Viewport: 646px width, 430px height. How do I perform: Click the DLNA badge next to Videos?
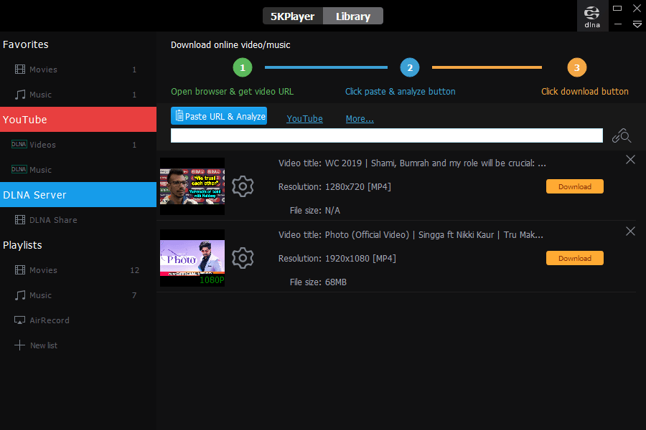tap(19, 144)
